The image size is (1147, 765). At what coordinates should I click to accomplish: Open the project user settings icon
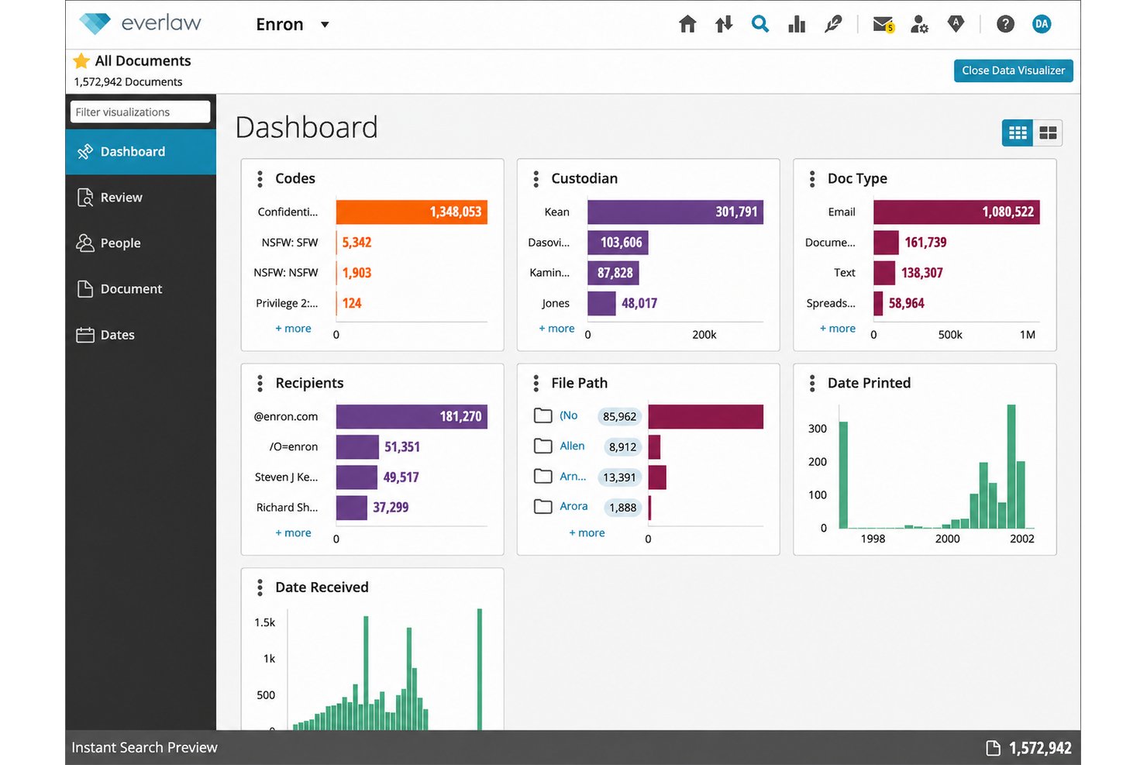(919, 24)
